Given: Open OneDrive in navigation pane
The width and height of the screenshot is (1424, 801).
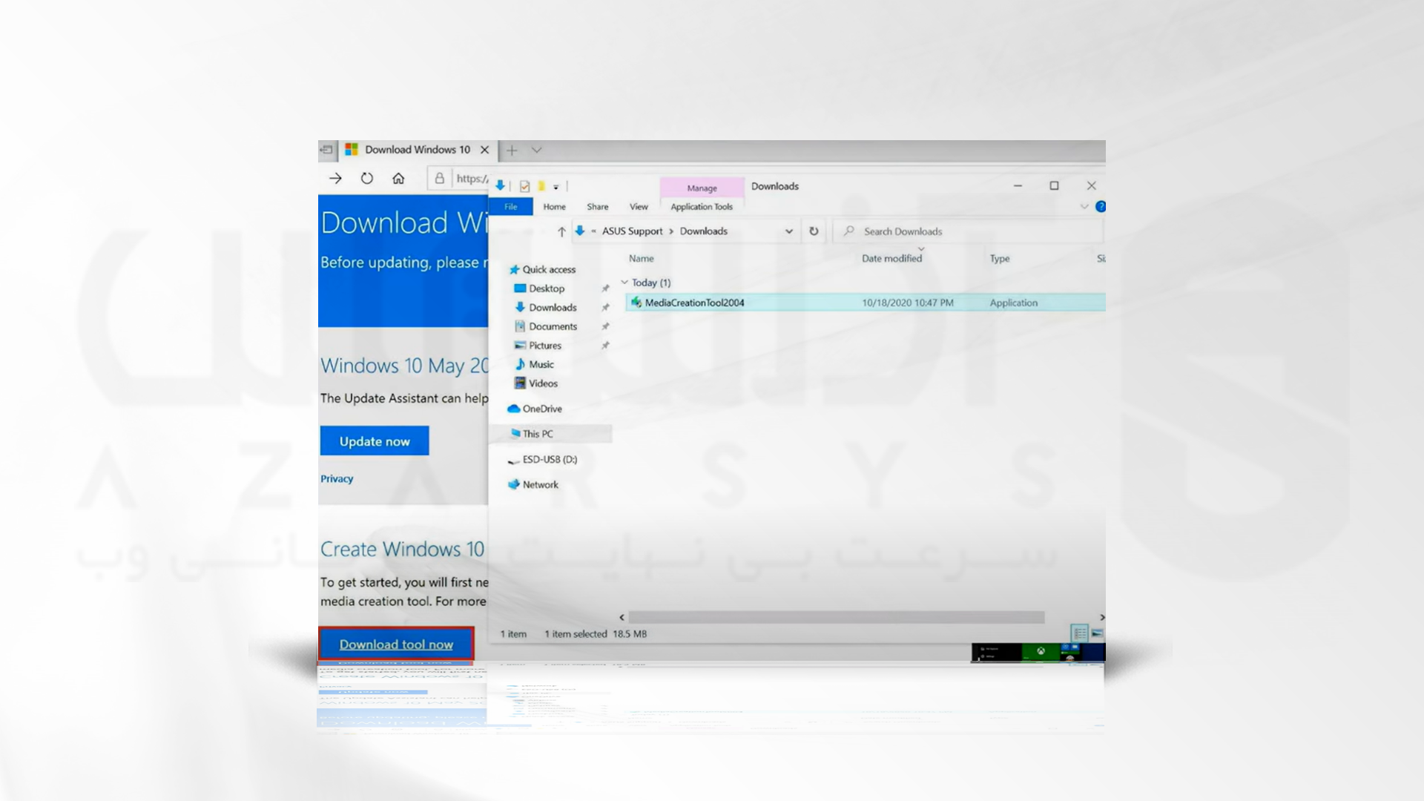Looking at the screenshot, I should pos(542,409).
